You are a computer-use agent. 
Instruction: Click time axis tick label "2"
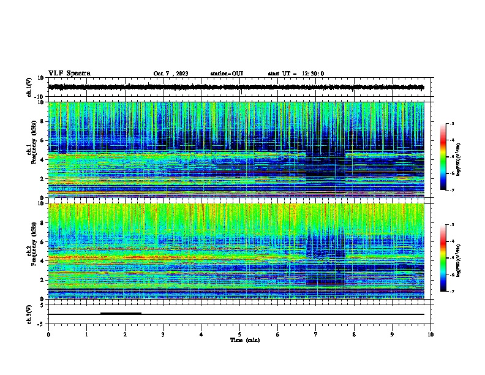tap(125, 334)
